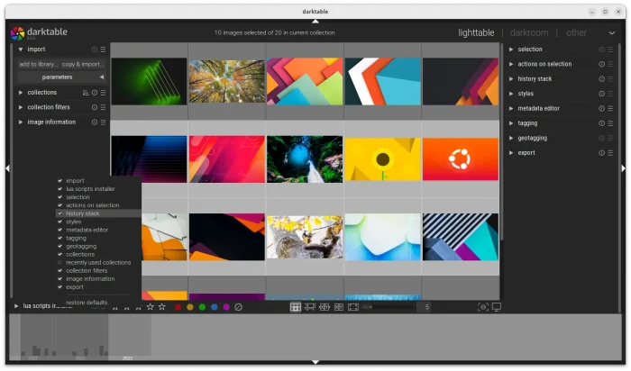This screenshot has width=631, height=371.
Task: Collapse top panel with the up arrow
Action: 315,22
